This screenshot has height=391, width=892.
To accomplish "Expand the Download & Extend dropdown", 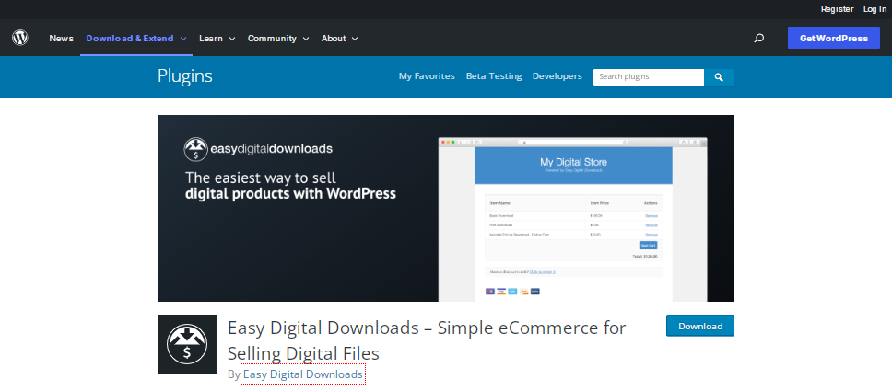I will [136, 38].
